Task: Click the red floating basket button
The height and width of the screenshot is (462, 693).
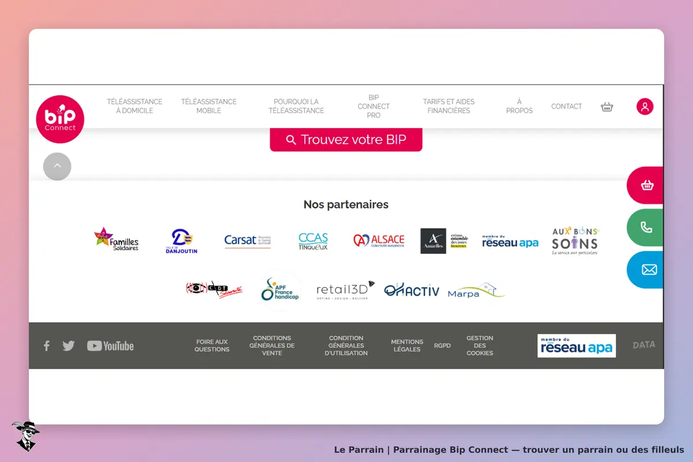Action: coord(646,185)
